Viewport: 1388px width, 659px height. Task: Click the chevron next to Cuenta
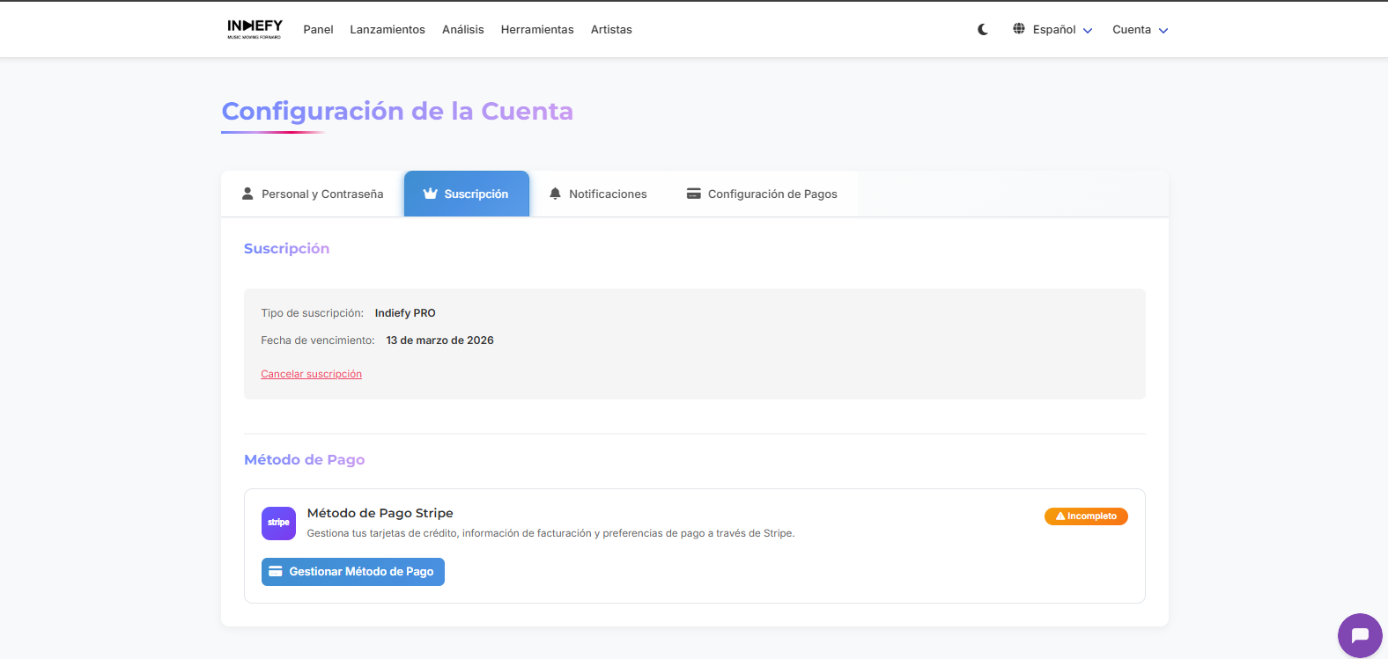point(1163,31)
